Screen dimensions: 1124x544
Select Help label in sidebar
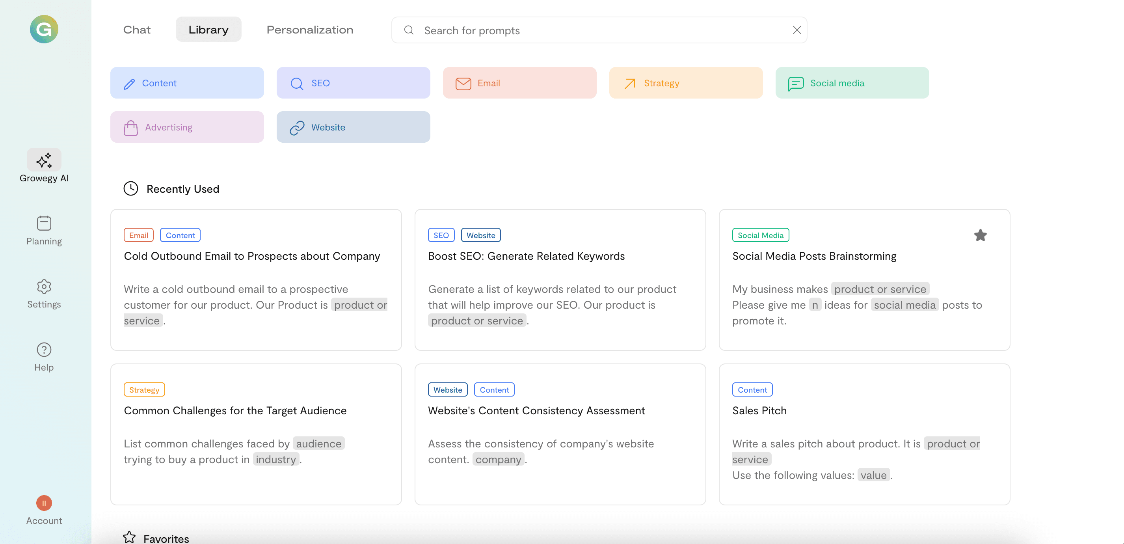point(44,368)
